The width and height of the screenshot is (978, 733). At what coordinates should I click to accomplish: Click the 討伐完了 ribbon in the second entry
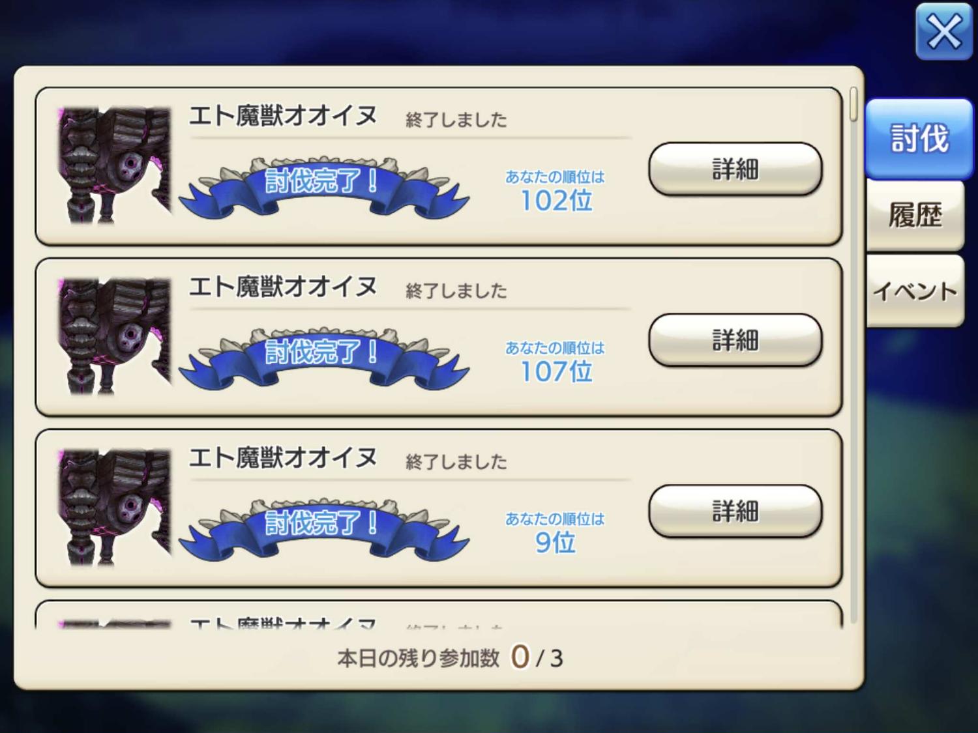(324, 358)
